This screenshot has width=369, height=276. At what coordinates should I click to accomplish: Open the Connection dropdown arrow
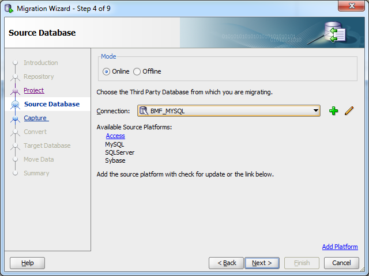click(315, 111)
